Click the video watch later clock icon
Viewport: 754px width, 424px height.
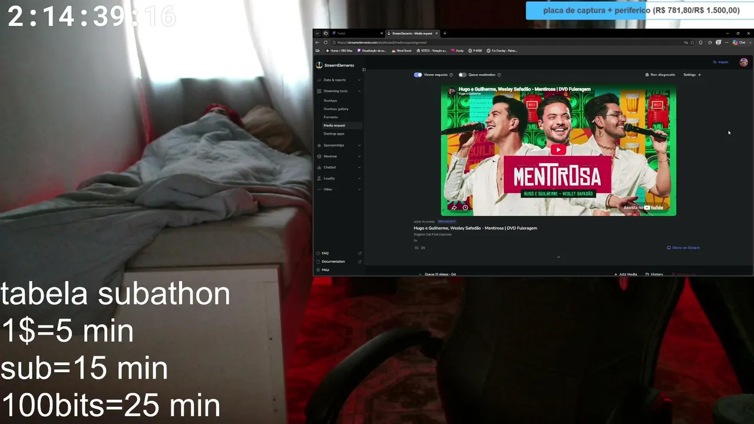tap(465, 207)
